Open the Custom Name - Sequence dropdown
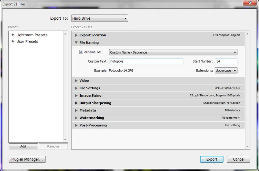Viewport: 259px width, 171px height. click(173, 52)
